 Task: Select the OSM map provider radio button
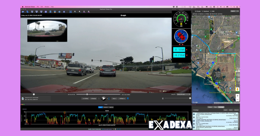pos(211,11)
